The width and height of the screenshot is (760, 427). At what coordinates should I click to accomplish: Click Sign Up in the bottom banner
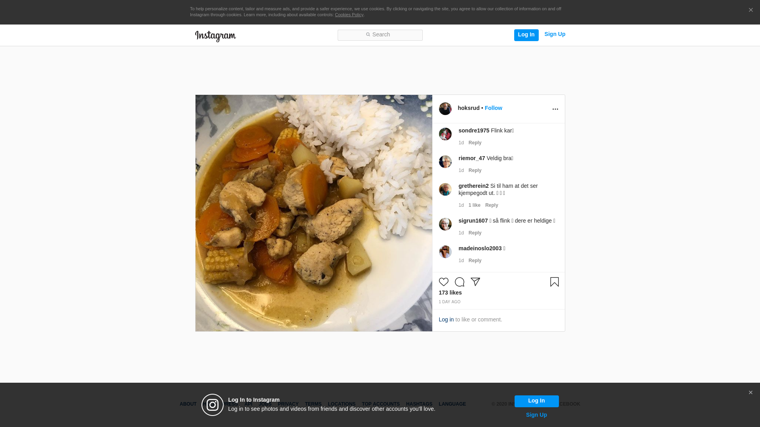[537, 415]
